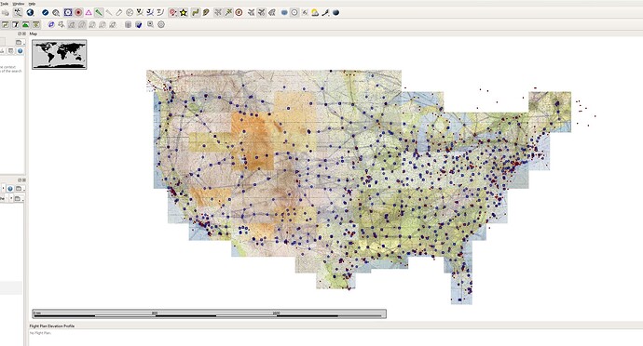The image size is (643, 346).
Task: Click the first olive icon in second toolbar
Action: 5,24
